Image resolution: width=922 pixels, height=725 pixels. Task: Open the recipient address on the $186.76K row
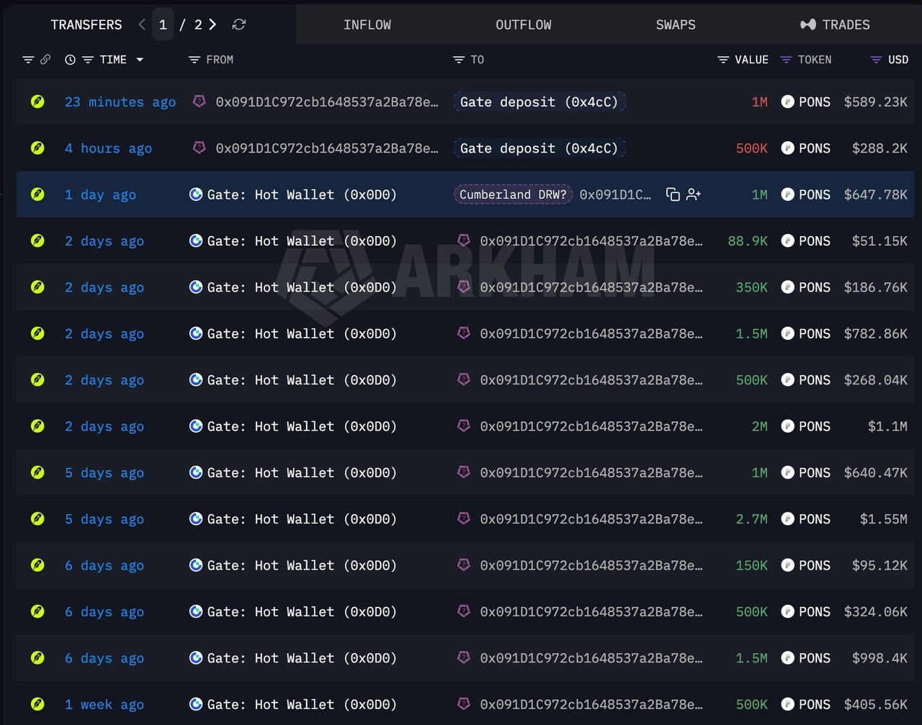pyautogui.click(x=591, y=287)
